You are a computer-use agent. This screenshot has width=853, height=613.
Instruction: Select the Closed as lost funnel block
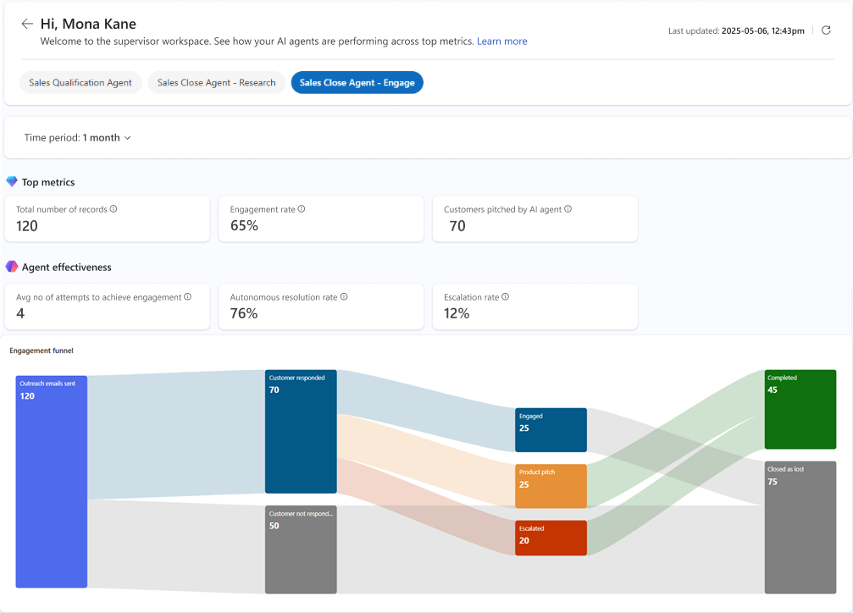tap(800, 527)
